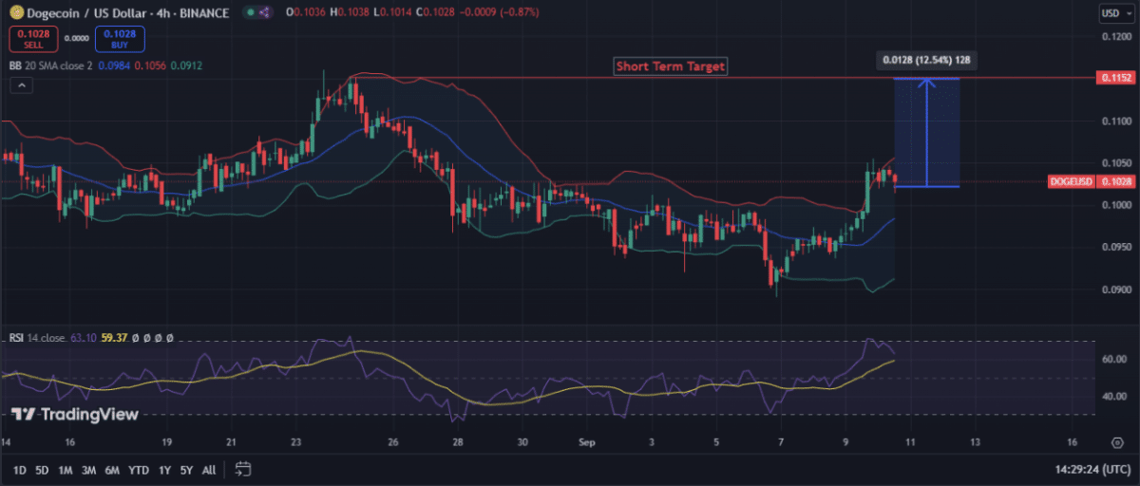Image resolution: width=1140 pixels, height=486 pixels.
Task: Select the 5D time range
Action: (43, 470)
